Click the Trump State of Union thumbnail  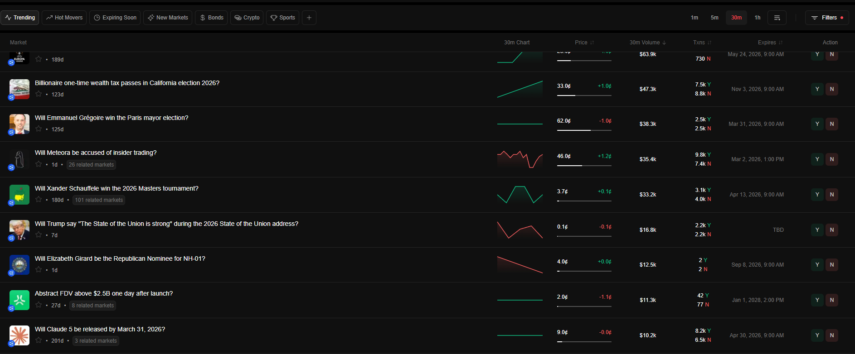[x=19, y=230]
